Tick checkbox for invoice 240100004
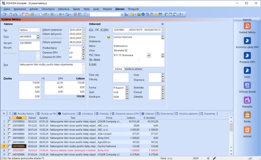The image size is (261, 160). [x=9, y=142]
